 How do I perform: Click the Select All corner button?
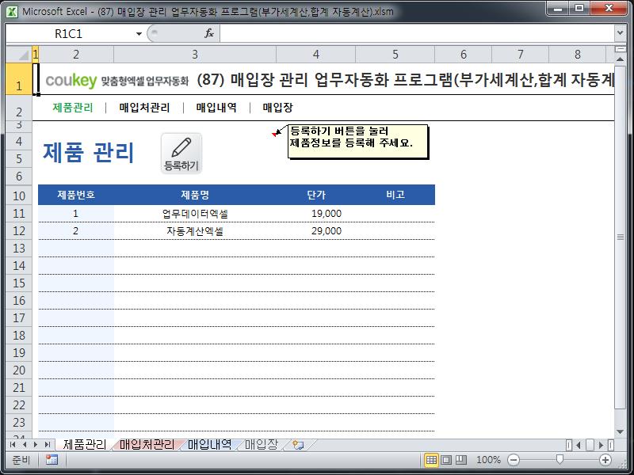pyautogui.click(x=19, y=54)
